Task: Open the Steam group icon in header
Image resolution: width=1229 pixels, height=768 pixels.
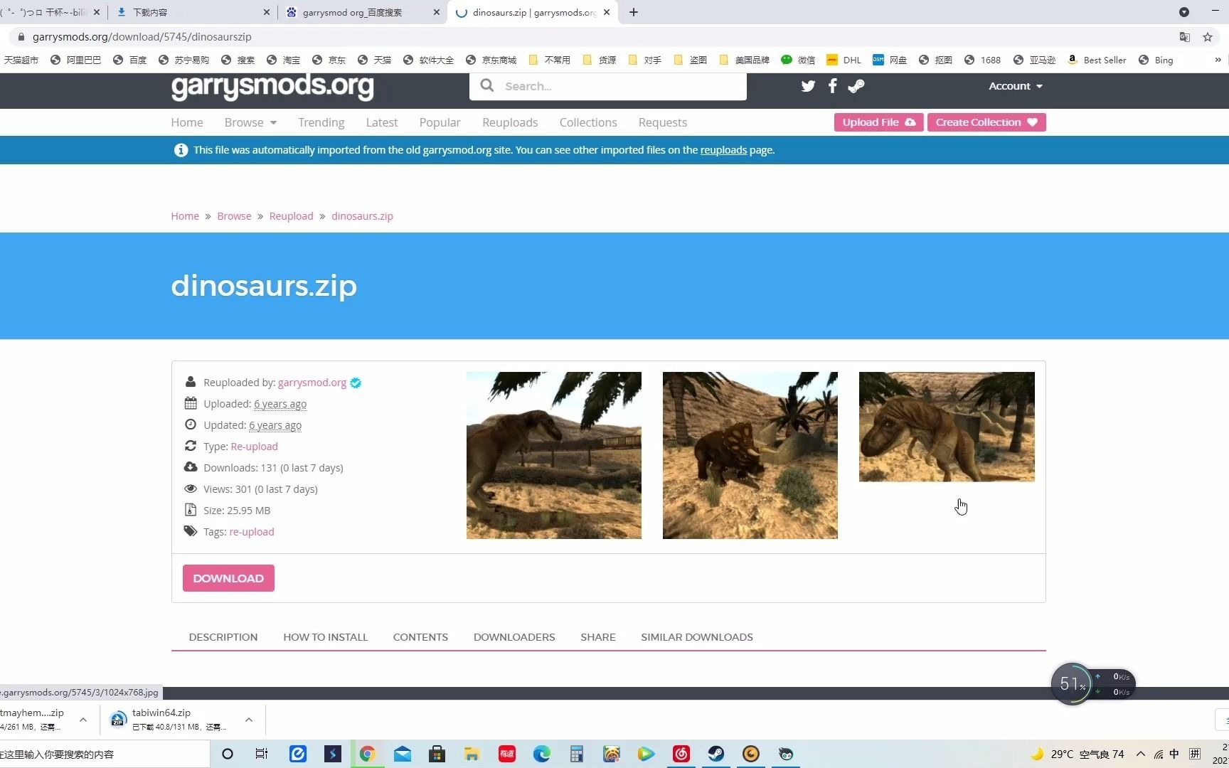Action: click(x=856, y=86)
